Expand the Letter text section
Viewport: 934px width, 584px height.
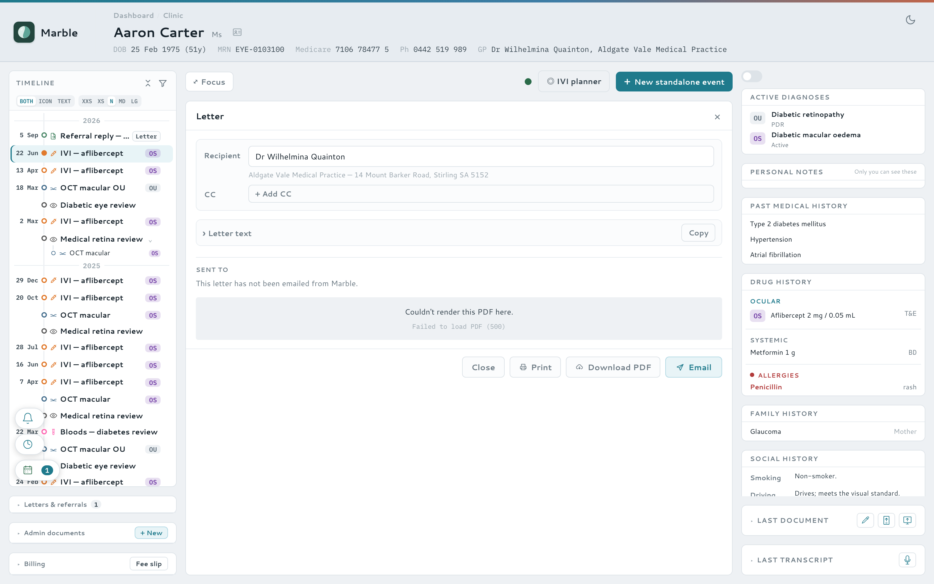(x=227, y=233)
